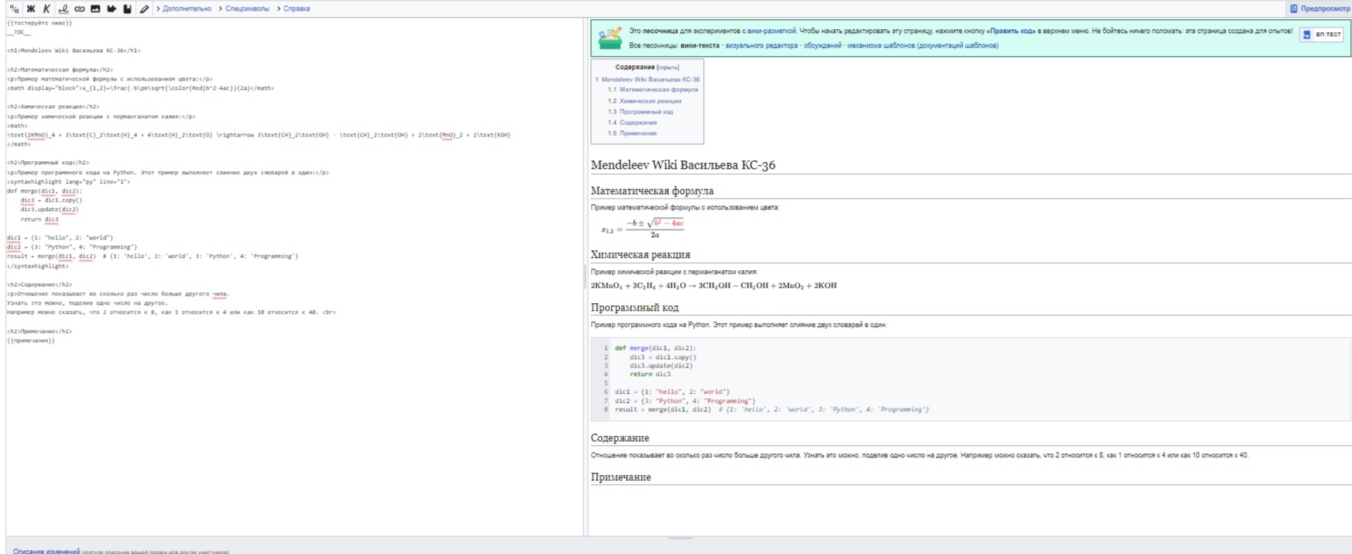The height and width of the screenshot is (554, 1352).
Task: Click 'def merge' code line 1 in preview
Action: 656,348
